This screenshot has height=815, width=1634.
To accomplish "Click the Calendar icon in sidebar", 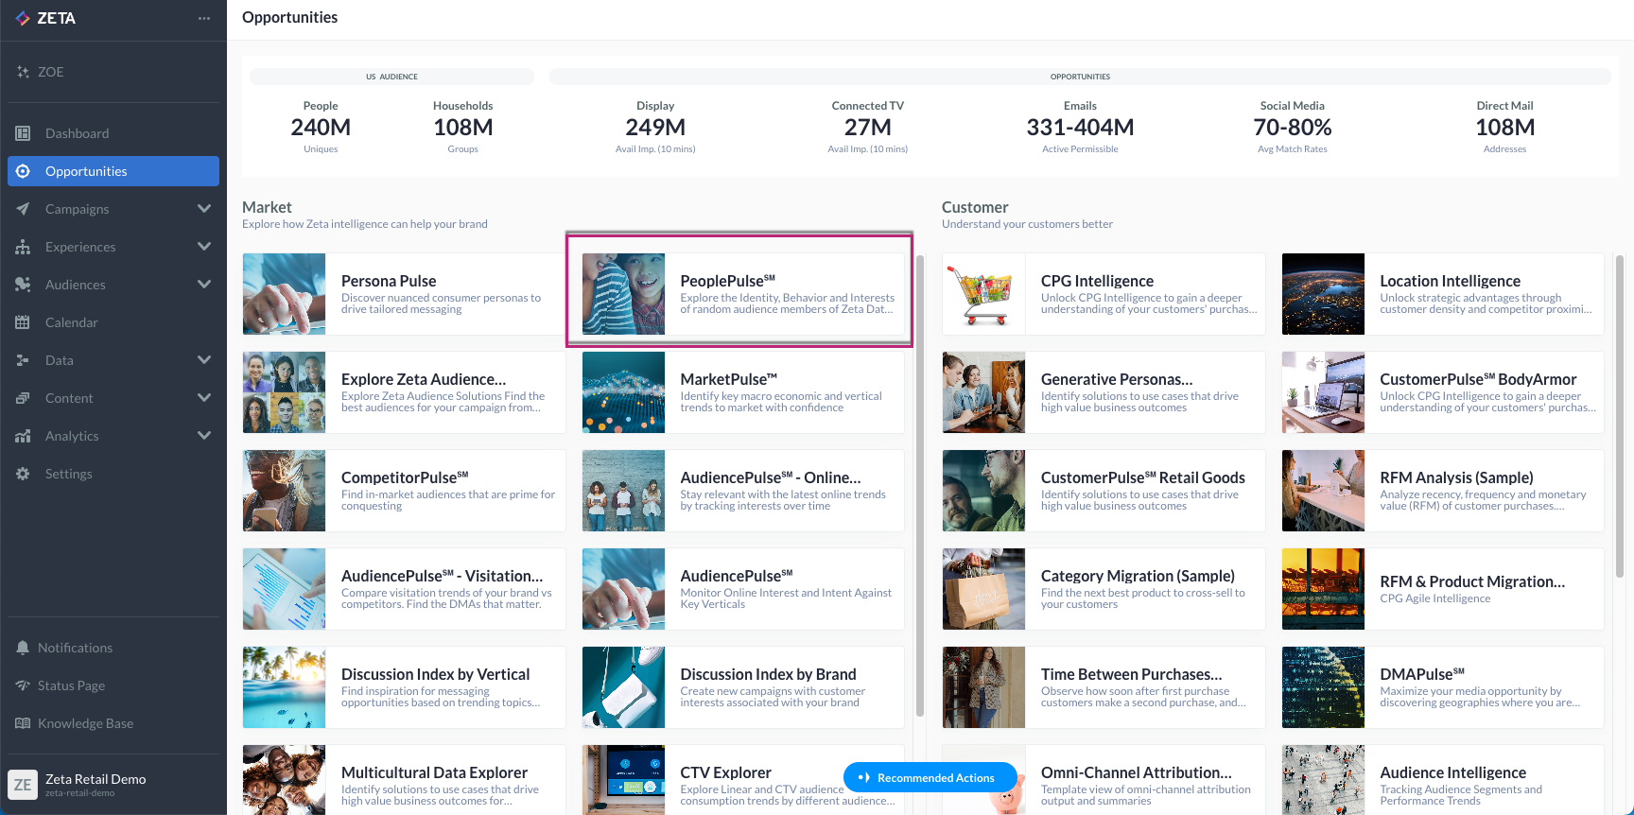I will pyautogui.click(x=23, y=322).
